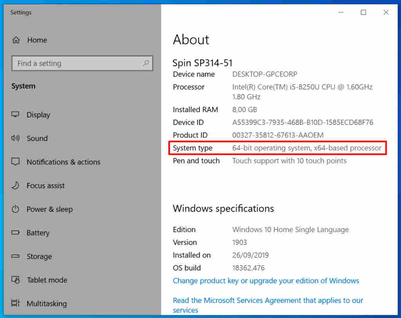The image size is (401, 318).
Task: Click the System type label
Action: coord(193,148)
